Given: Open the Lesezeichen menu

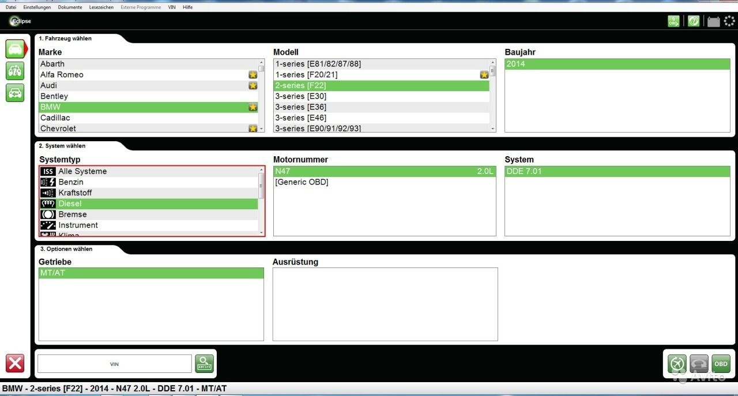Looking at the screenshot, I should click(x=101, y=7).
